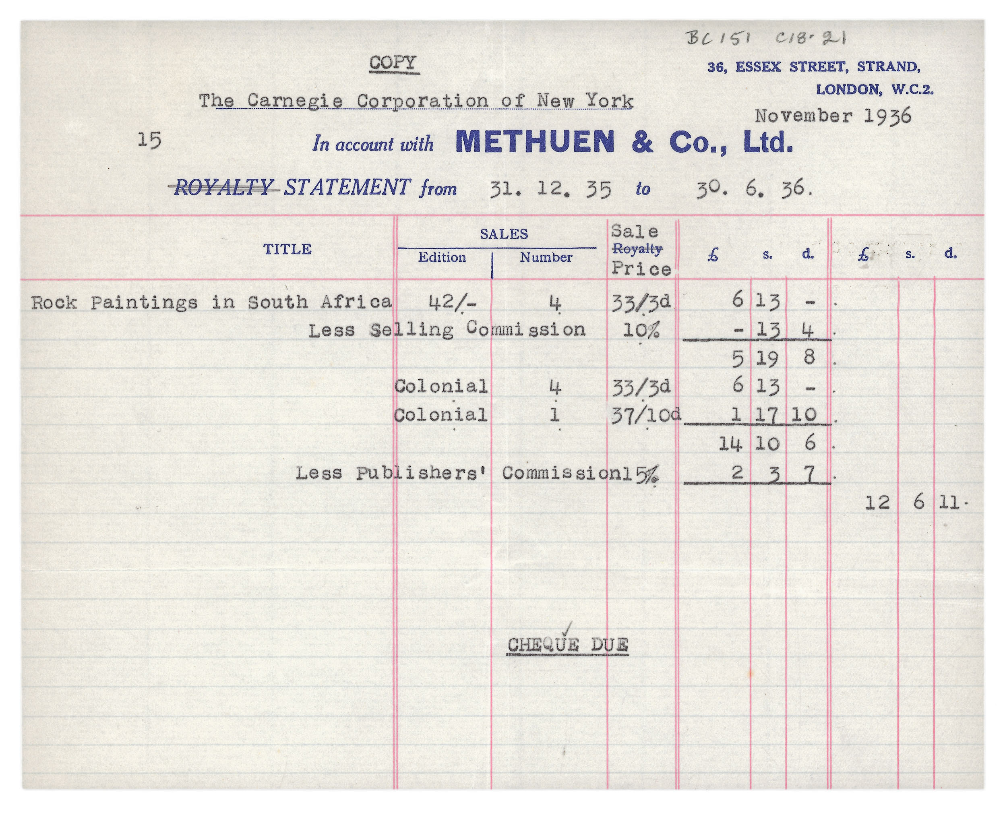Click the 'SALES' column header
1005x813 pixels.
pyautogui.click(x=504, y=234)
